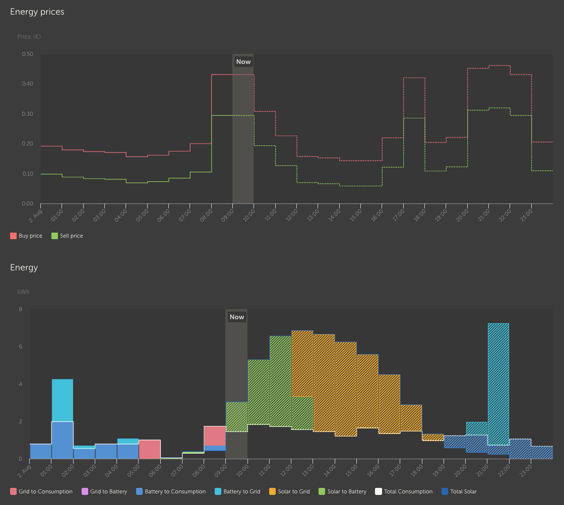Click the kWh axis label
The image size is (564, 505).
23,292
